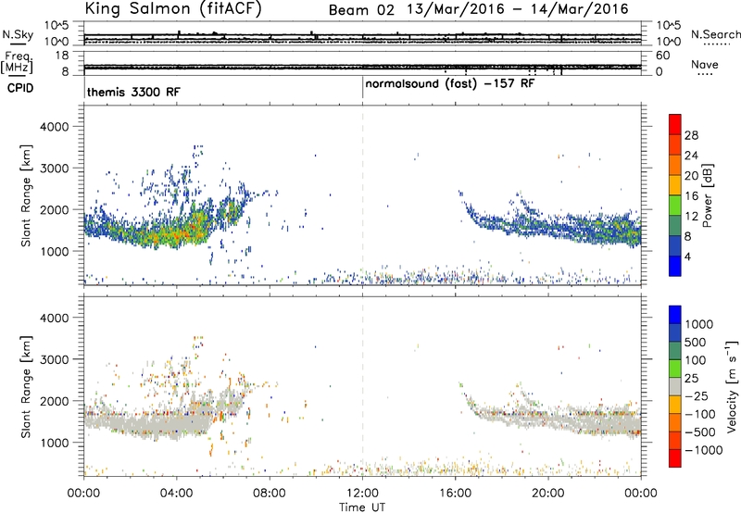741x513 pixels.
Task: Select the "04:00" time tick label
Action: [x=176, y=494]
